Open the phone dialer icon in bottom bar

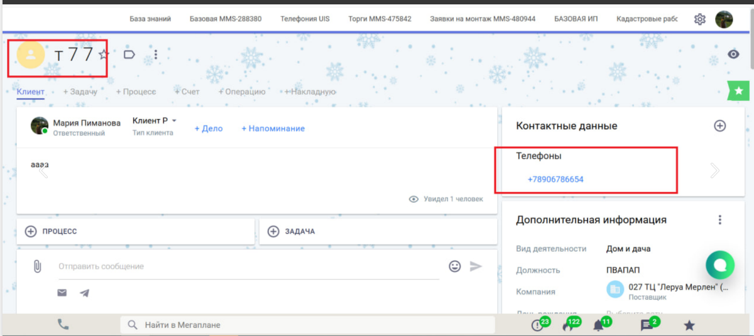63,325
